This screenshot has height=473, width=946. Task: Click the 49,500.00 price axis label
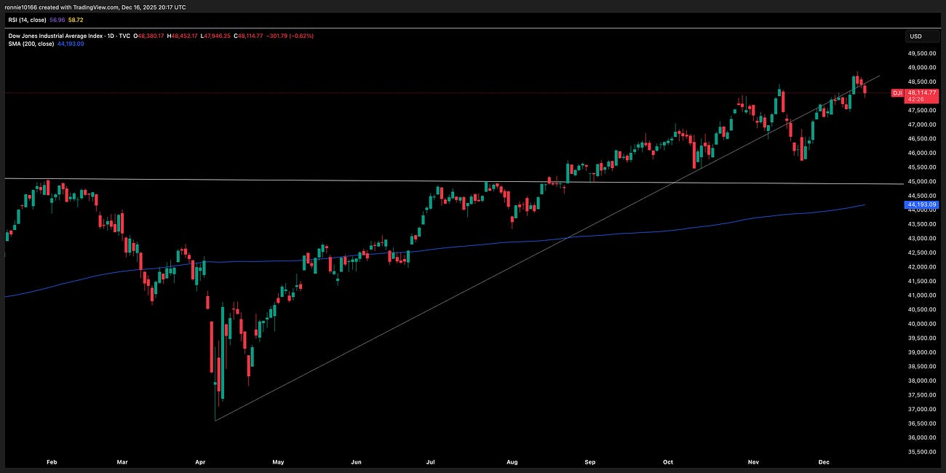coord(922,54)
